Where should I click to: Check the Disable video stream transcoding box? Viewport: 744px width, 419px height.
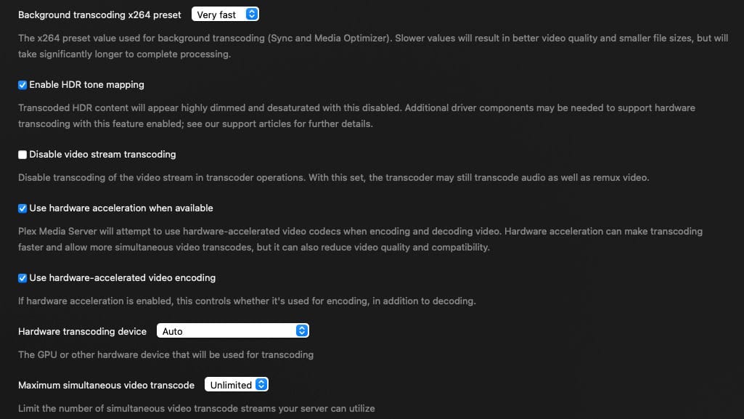pyautogui.click(x=23, y=155)
